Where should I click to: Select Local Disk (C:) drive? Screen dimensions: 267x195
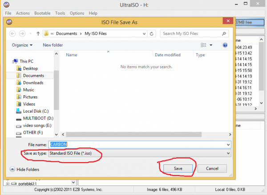tap(36, 111)
